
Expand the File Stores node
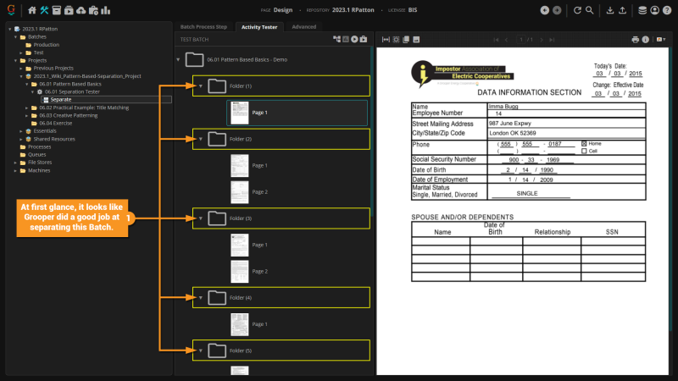pos(15,163)
